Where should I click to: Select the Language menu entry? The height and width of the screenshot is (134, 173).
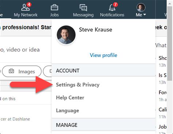point(68,110)
